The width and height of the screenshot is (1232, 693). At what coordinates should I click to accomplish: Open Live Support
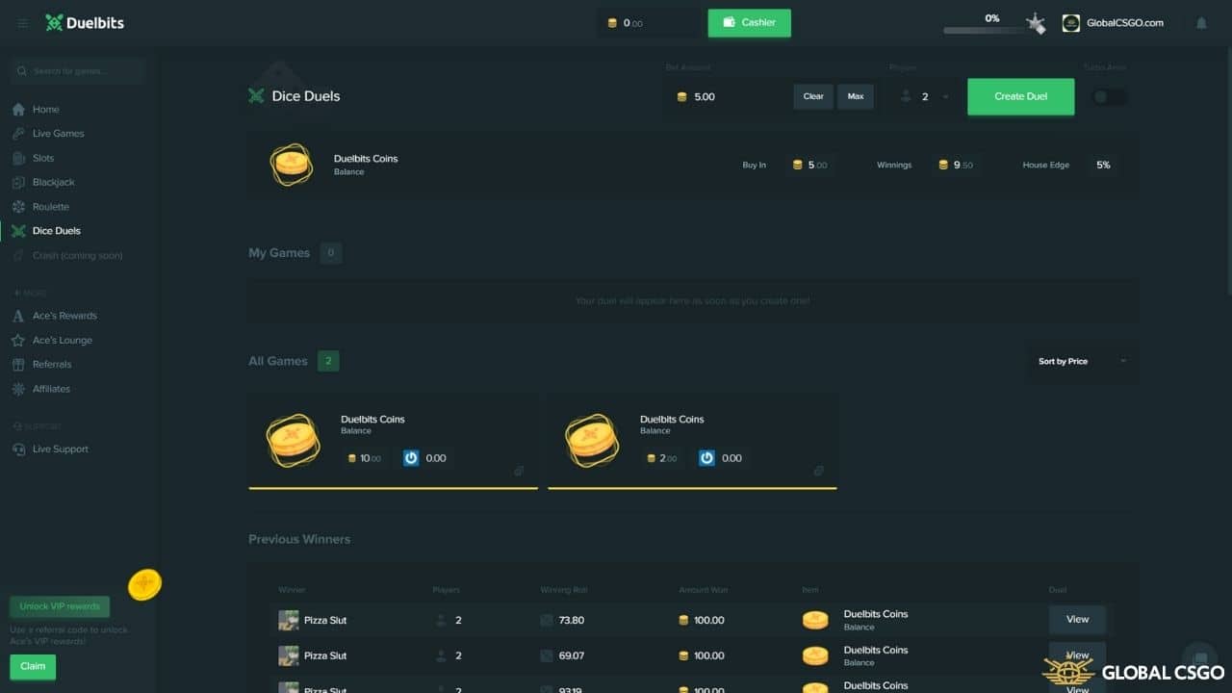60,449
